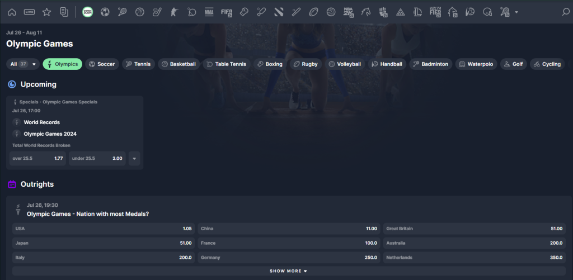Viewport: 573px width, 280px height.
Task: Pick Germany at 250.0 odds
Action: coord(289,258)
